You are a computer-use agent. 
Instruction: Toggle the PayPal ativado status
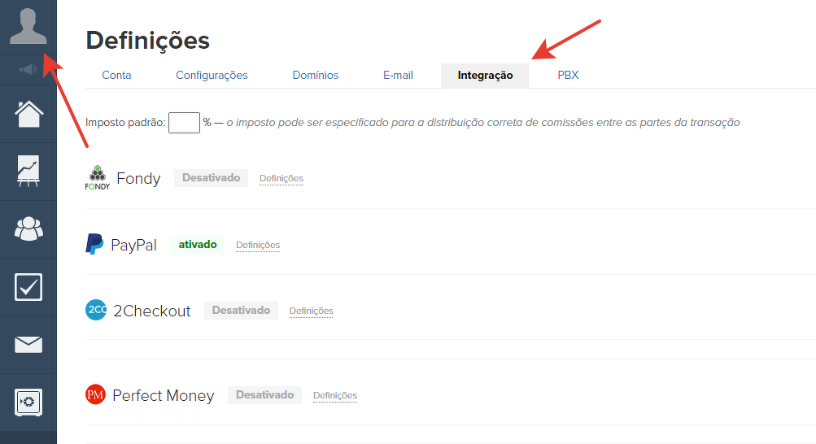tap(198, 244)
